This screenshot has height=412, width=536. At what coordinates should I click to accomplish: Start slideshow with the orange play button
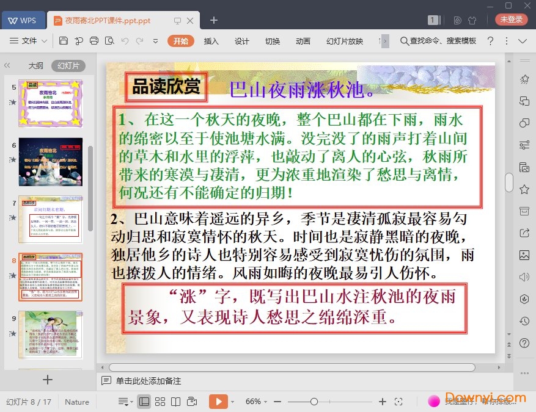[x=218, y=402]
